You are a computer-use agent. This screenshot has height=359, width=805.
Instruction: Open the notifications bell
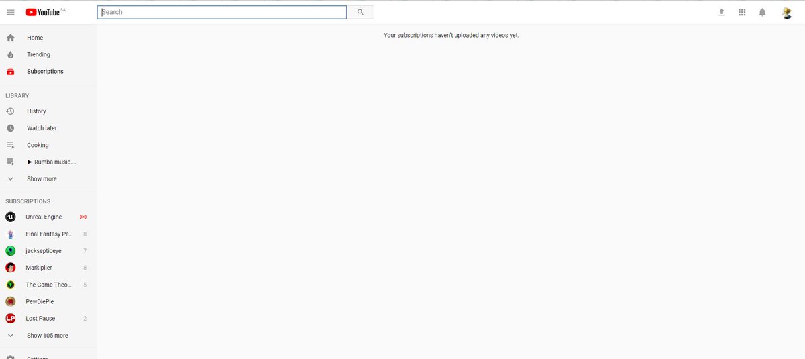click(x=762, y=12)
